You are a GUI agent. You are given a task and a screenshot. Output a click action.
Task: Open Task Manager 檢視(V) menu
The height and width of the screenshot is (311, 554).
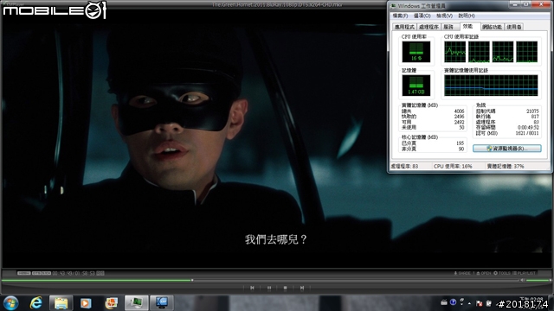pyautogui.click(x=444, y=16)
